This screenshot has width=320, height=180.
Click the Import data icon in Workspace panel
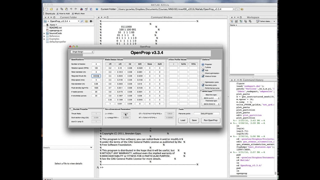click(x=241, y=21)
